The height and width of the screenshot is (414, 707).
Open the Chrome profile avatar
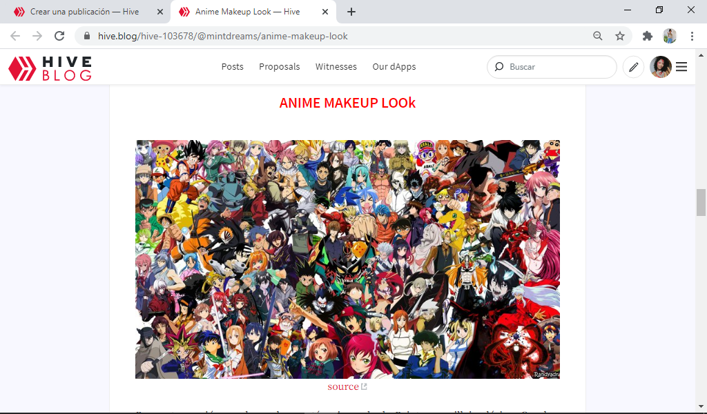pyautogui.click(x=670, y=36)
